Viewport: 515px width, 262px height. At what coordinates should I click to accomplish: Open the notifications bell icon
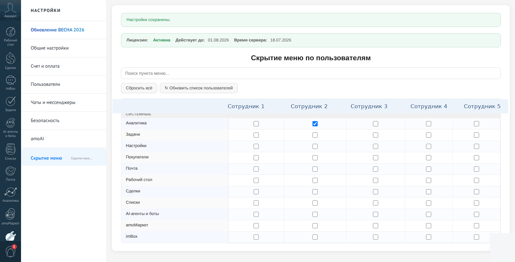pos(10,251)
